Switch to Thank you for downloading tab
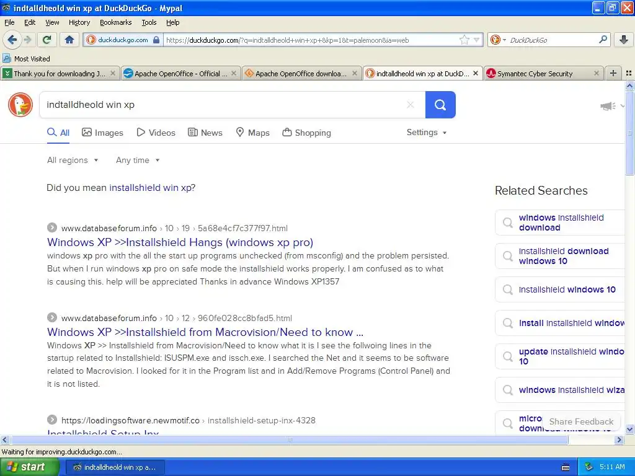 [60, 73]
